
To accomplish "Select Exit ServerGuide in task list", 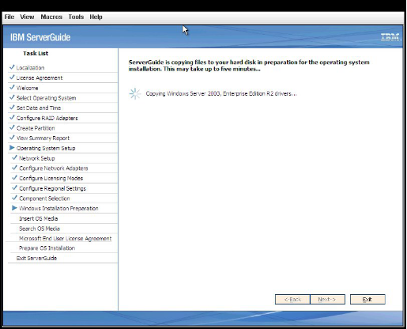I will coord(36,258).
